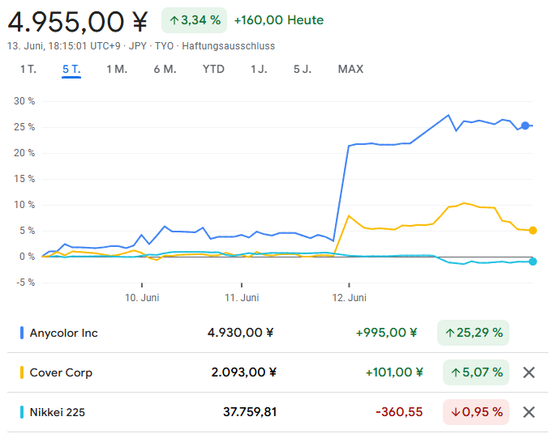This screenshot has height=438, width=554.
Task: Click the '-5 %' y-axis label
Action: click(25, 283)
